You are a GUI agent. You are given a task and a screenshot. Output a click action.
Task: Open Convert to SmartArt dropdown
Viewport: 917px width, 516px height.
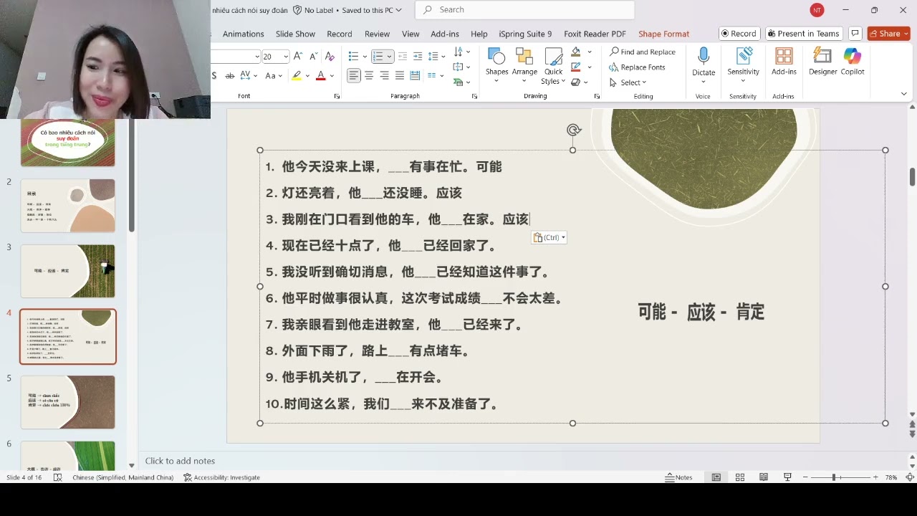(x=462, y=82)
